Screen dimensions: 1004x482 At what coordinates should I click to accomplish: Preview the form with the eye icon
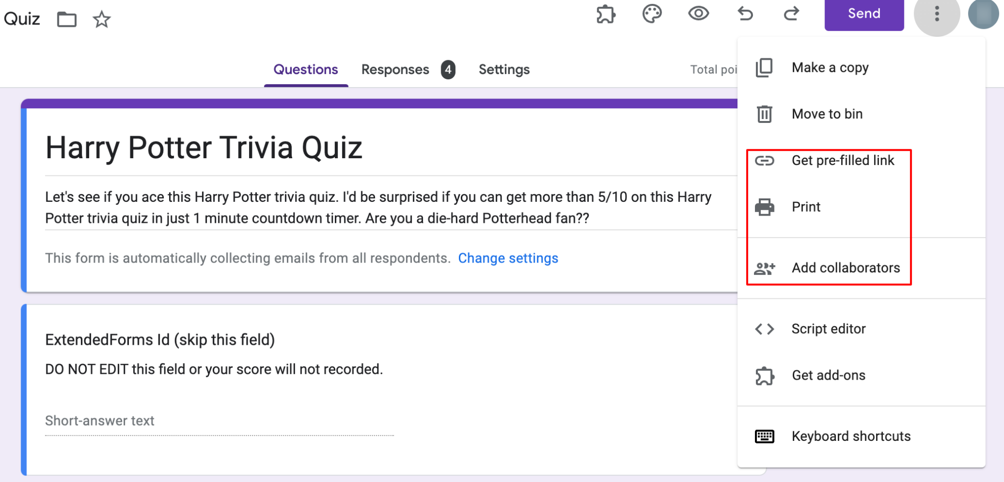coord(699,15)
